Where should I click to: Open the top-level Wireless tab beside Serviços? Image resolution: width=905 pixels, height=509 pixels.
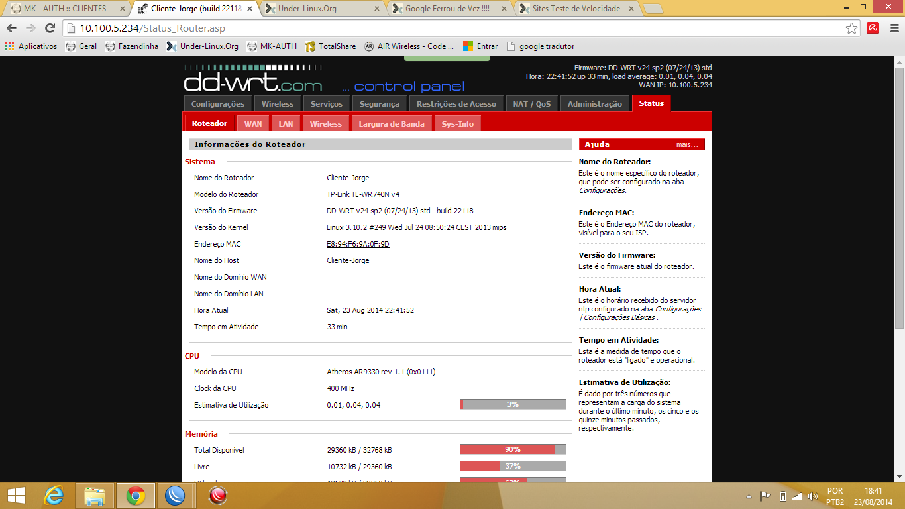pos(278,104)
